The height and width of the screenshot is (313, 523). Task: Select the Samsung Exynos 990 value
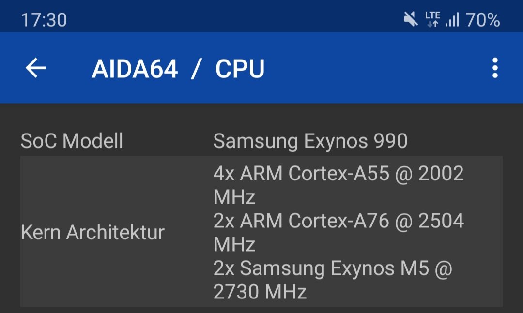point(310,141)
